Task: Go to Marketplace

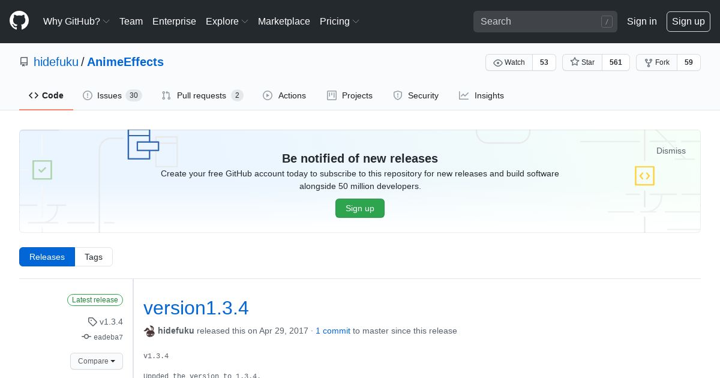Action: coord(284,22)
